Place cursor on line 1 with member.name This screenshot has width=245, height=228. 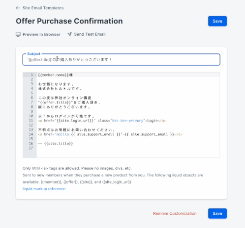(x=56, y=75)
